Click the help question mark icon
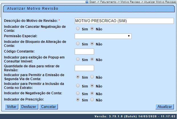 click(87, 2)
